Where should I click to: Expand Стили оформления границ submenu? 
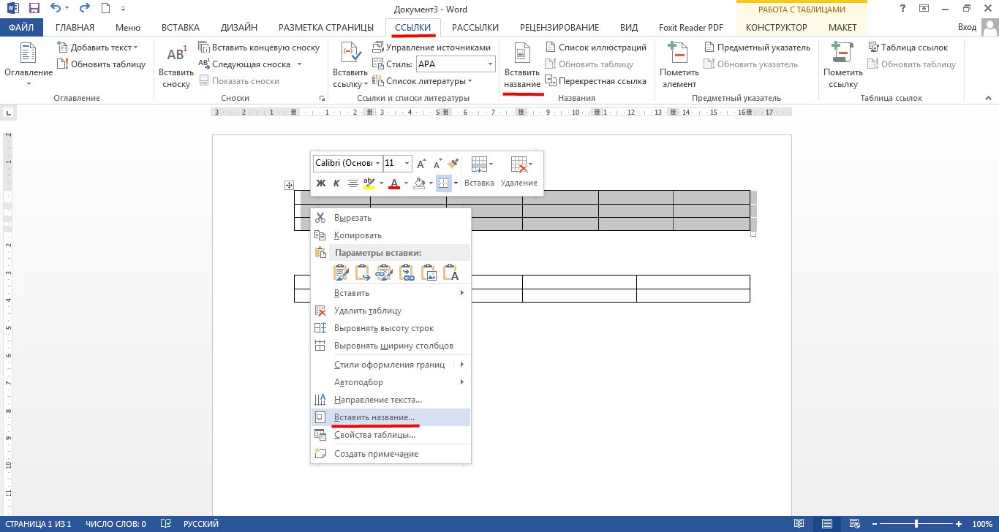pos(391,365)
